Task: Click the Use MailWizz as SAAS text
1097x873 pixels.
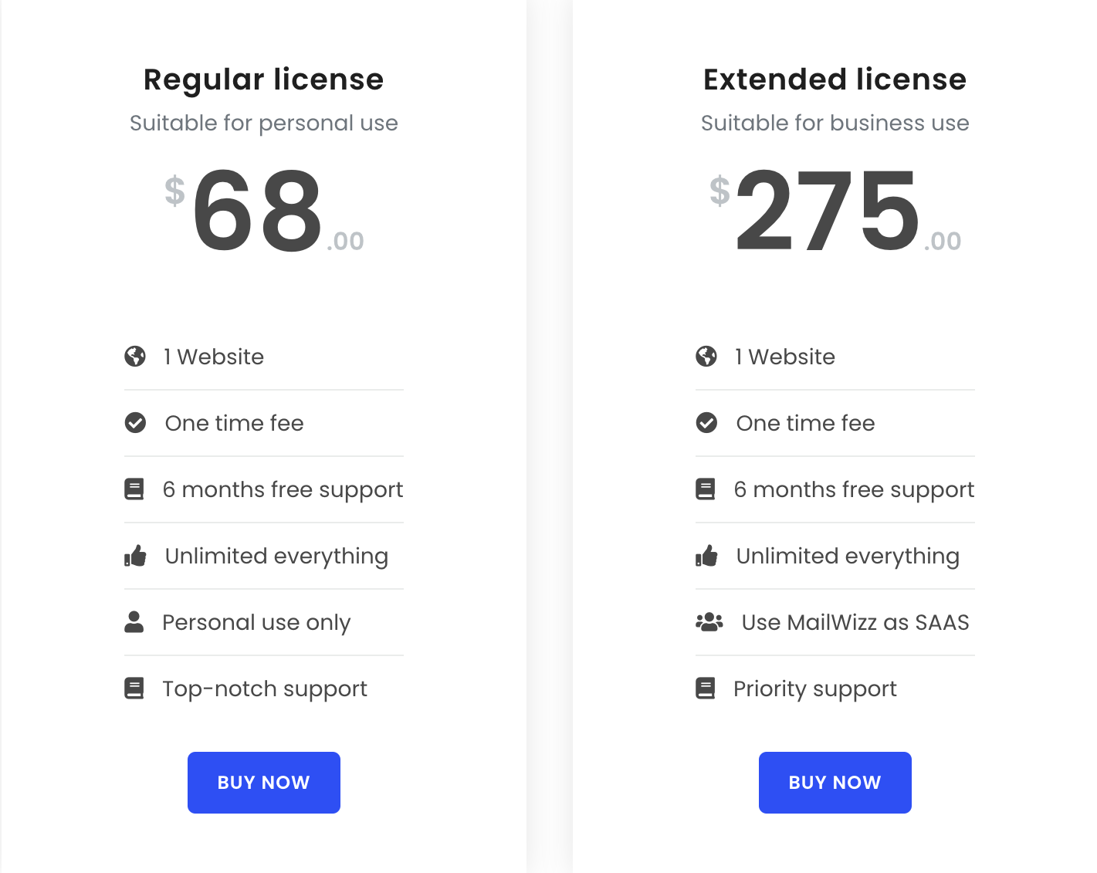Action: [855, 622]
